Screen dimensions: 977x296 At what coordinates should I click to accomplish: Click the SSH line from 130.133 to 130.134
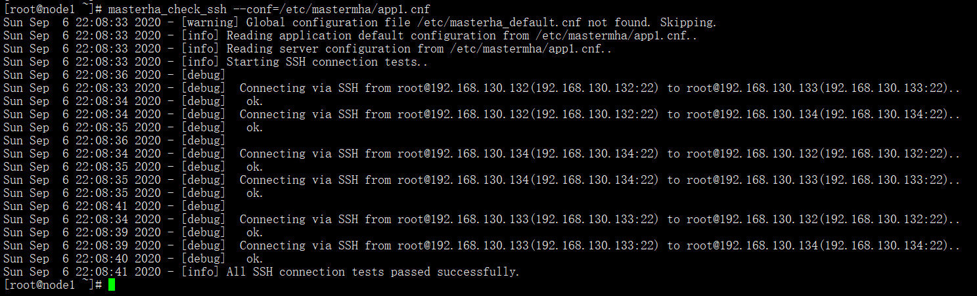(599, 245)
